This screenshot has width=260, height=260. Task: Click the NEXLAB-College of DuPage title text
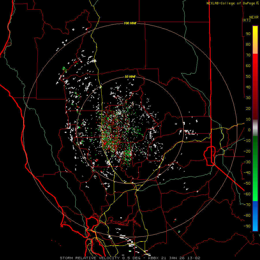tap(231, 3)
